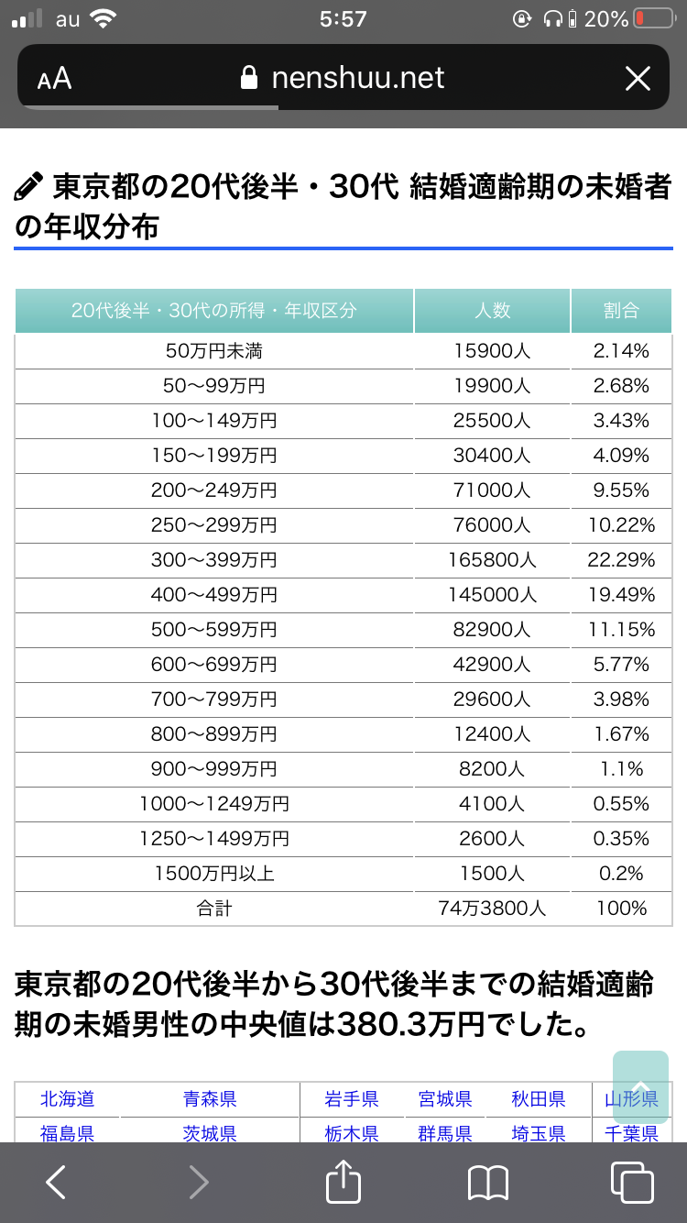
Task: Open the bookmarks book icon
Action: (x=488, y=1183)
